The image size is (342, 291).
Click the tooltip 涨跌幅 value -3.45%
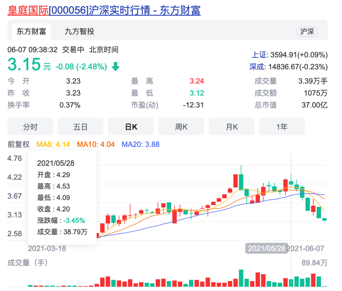click(x=74, y=221)
